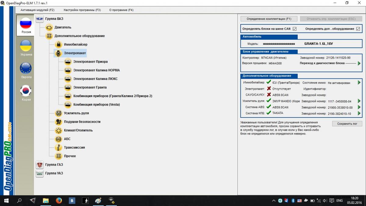
Task: Click the Электропакет Калина ЛЮКС icon
Action: [x=68, y=79]
